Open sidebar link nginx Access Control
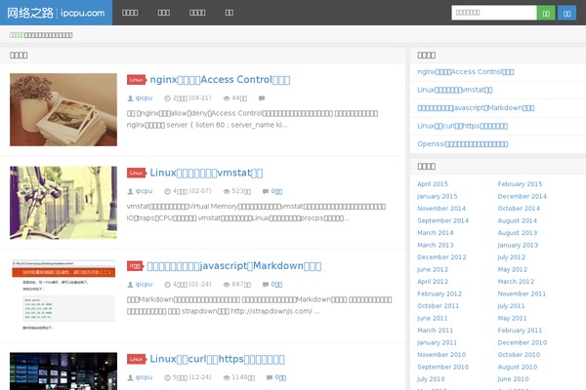 [466, 71]
